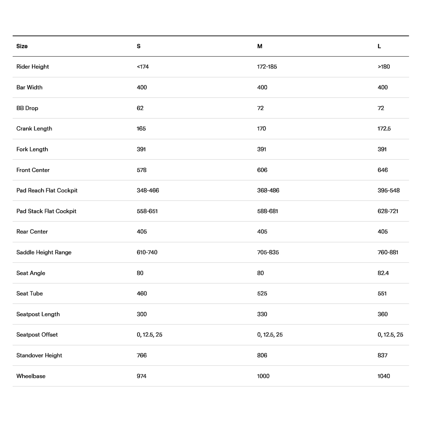The image size is (422, 422).
Task: Select the M size column header
Action: pos(260,46)
